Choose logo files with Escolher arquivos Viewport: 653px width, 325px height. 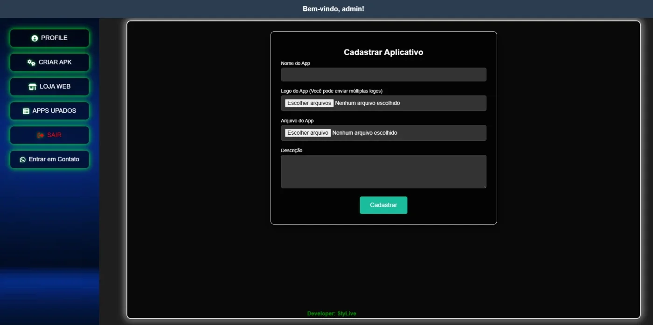309,103
